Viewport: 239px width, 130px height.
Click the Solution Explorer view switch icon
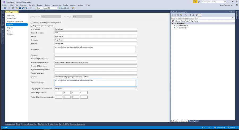click(x=181, y=15)
